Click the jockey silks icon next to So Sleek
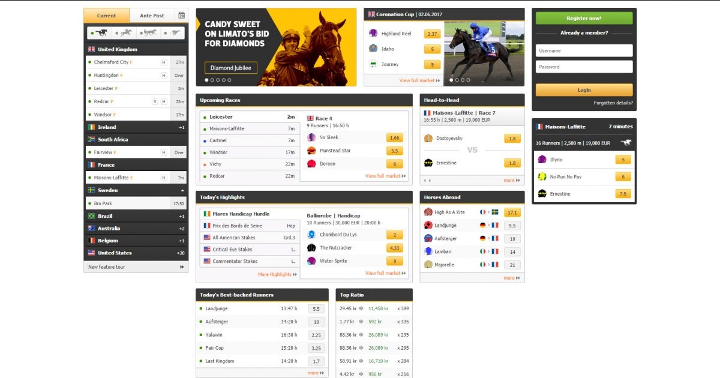Viewport: 720px width, 378px height. coord(311,137)
